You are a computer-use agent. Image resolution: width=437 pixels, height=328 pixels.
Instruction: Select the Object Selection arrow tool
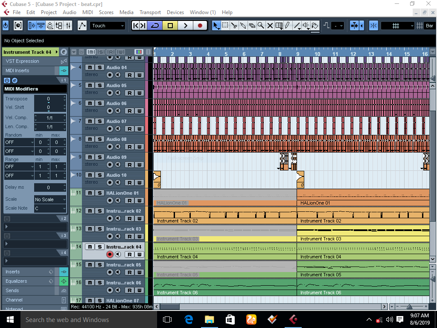(x=216, y=26)
